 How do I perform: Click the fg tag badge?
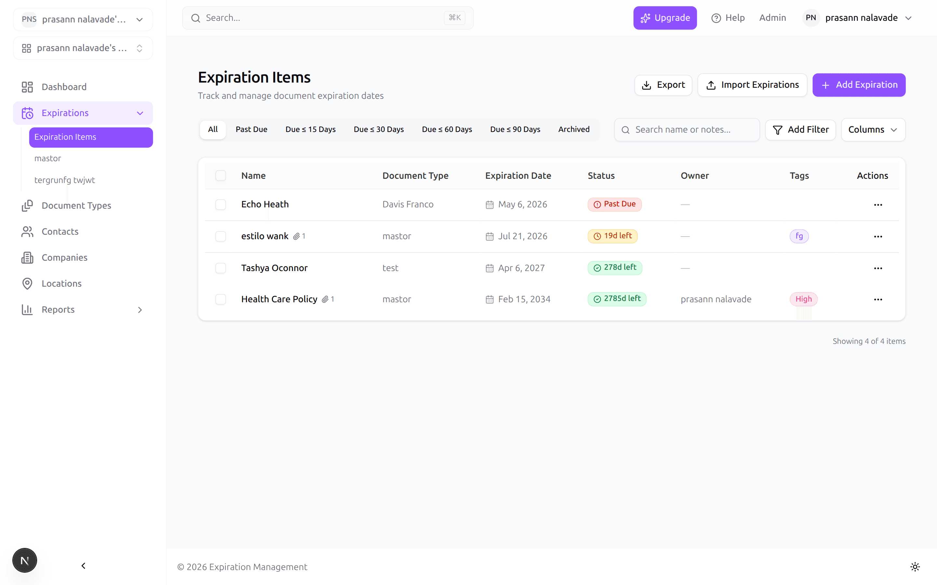click(x=799, y=236)
